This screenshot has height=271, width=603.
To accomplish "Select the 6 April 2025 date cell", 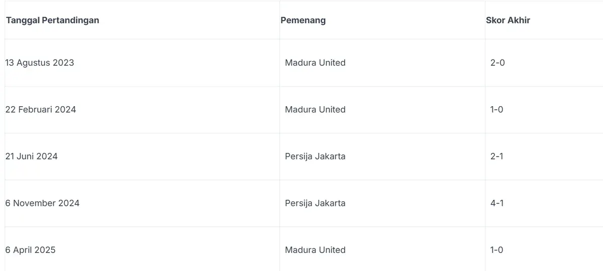I will 31,250.
